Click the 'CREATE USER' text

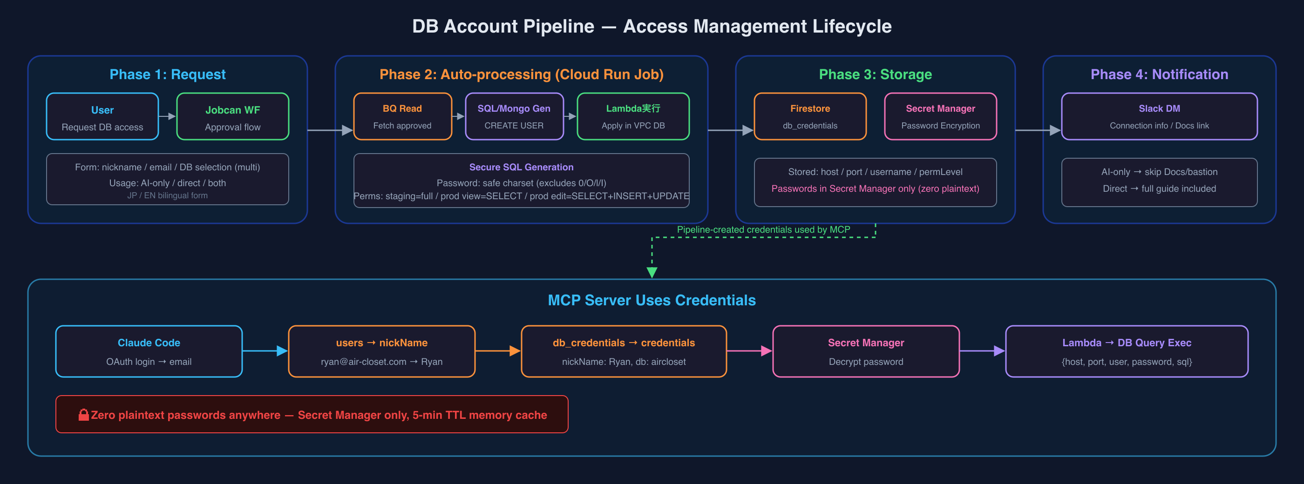click(514, 126)
